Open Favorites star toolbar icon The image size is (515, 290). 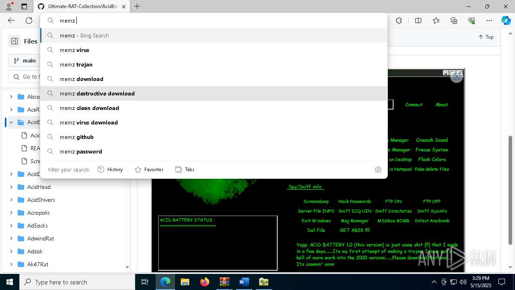pyautogui.click(x=436, y=21)
